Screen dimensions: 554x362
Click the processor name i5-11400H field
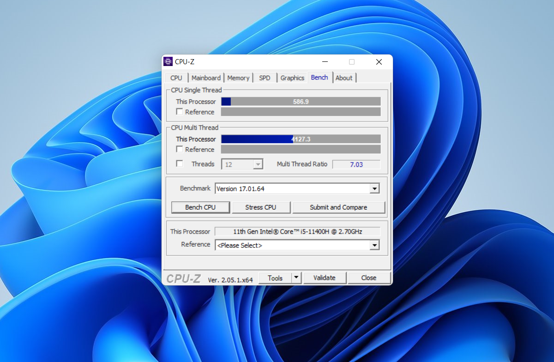(x=298, y=232)
